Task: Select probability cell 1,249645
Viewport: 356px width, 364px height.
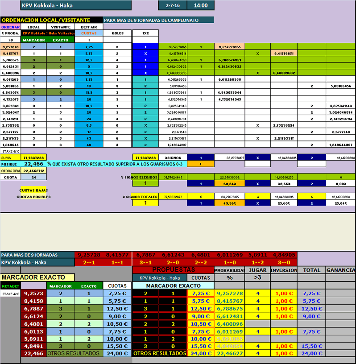Action: tap(10, 145)
